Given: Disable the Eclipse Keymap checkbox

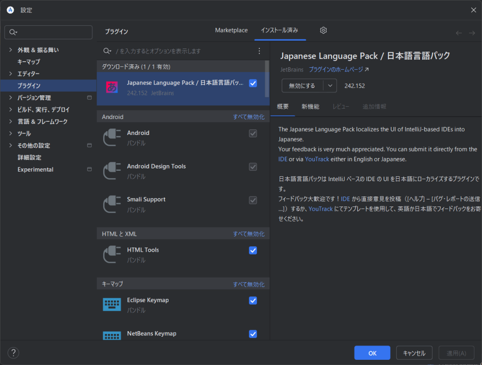Looking at the screenshot, I should tap(253, 301).
